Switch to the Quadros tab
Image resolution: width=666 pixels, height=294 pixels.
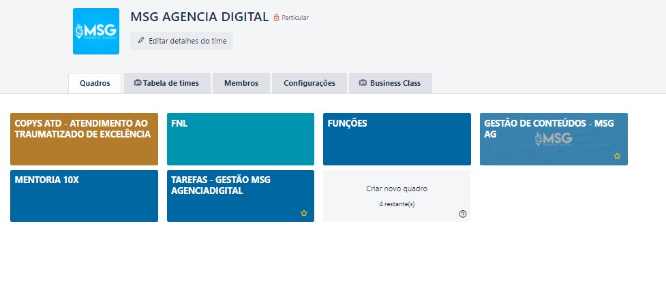coord(95,83)
